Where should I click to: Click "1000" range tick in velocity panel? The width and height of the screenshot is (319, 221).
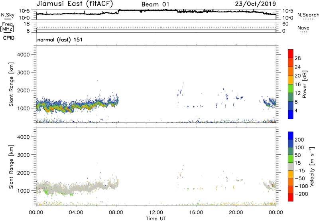pos(24,191)
